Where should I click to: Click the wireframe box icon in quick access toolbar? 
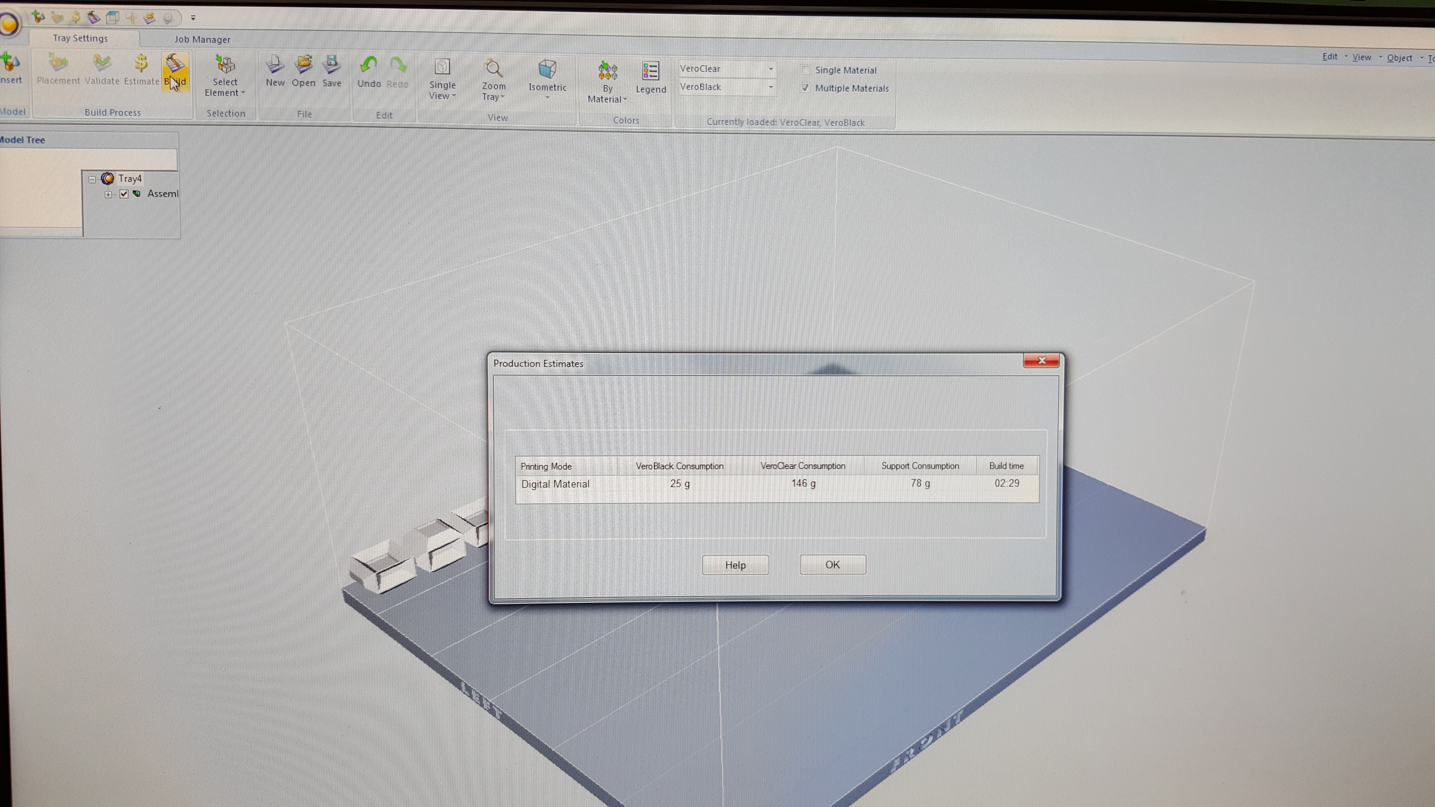(x=113, y=17)
